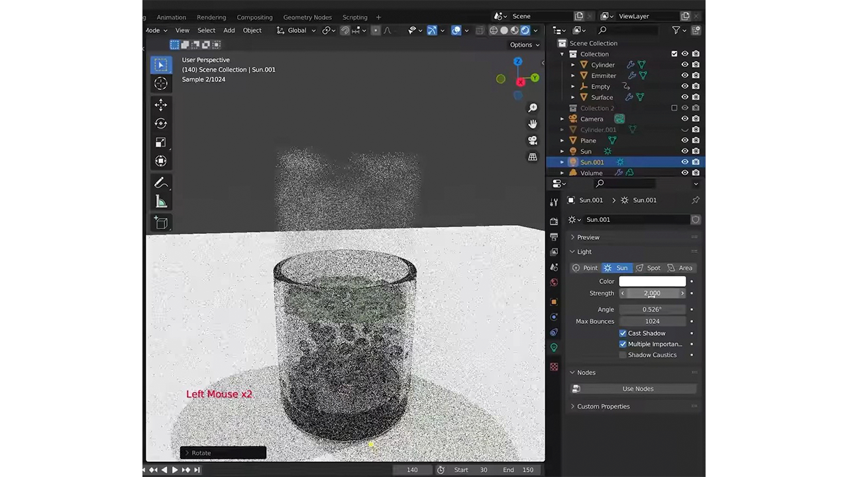The width and height of the screenshot is (848, 477).
Task: Select the Rotate tool in viewport toolbar
Action: coord(161,123)
